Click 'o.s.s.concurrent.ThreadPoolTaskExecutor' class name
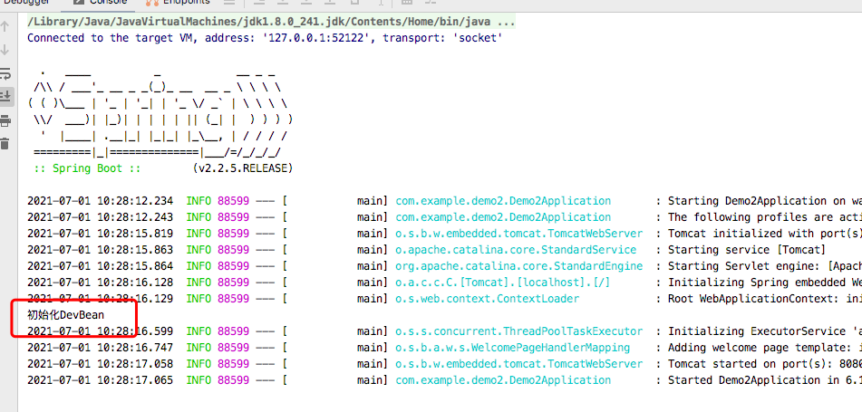Image resolution: width=862 pixels, height=412 pixels. point(519,331)
